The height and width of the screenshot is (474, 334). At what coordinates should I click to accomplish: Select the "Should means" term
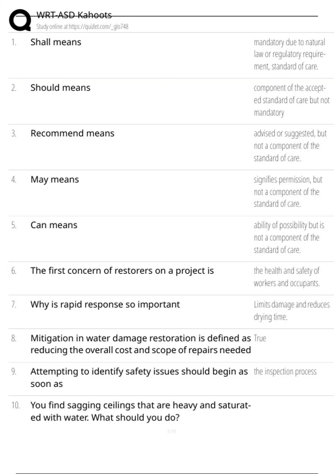click(60, 88)
